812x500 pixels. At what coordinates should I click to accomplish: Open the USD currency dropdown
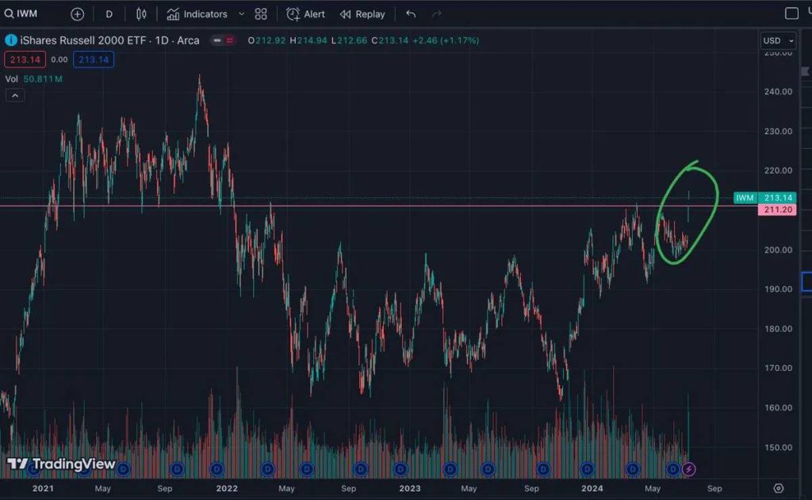tap(777, 40)
